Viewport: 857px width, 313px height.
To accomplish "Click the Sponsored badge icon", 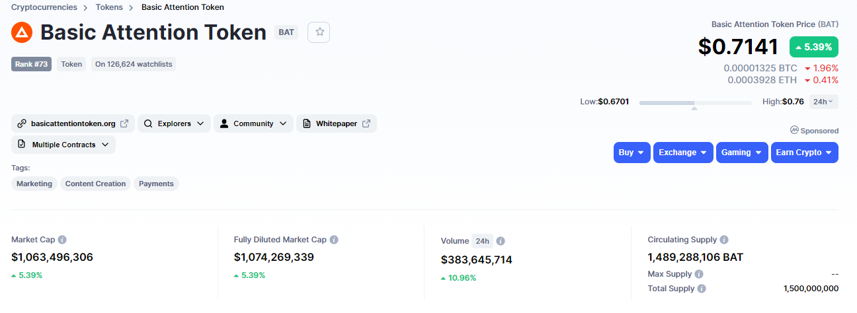I will pyautogui.click(x=794, y=131).
